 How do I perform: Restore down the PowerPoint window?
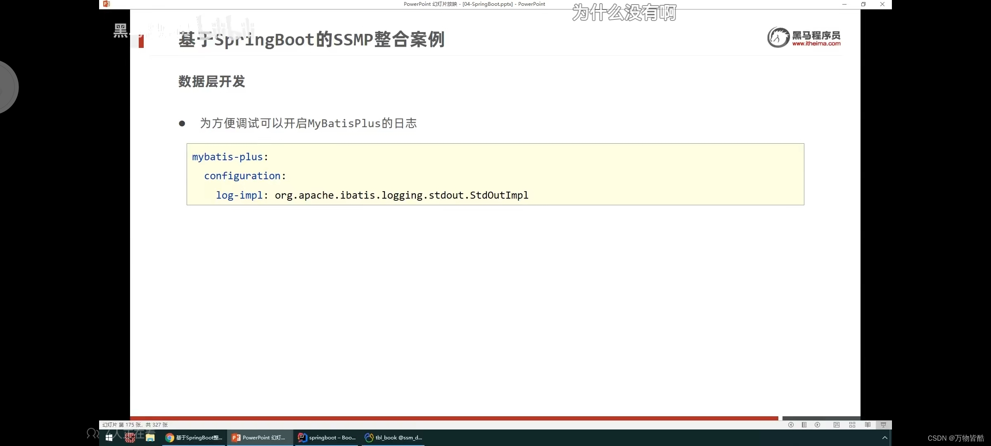pos(863,4)
